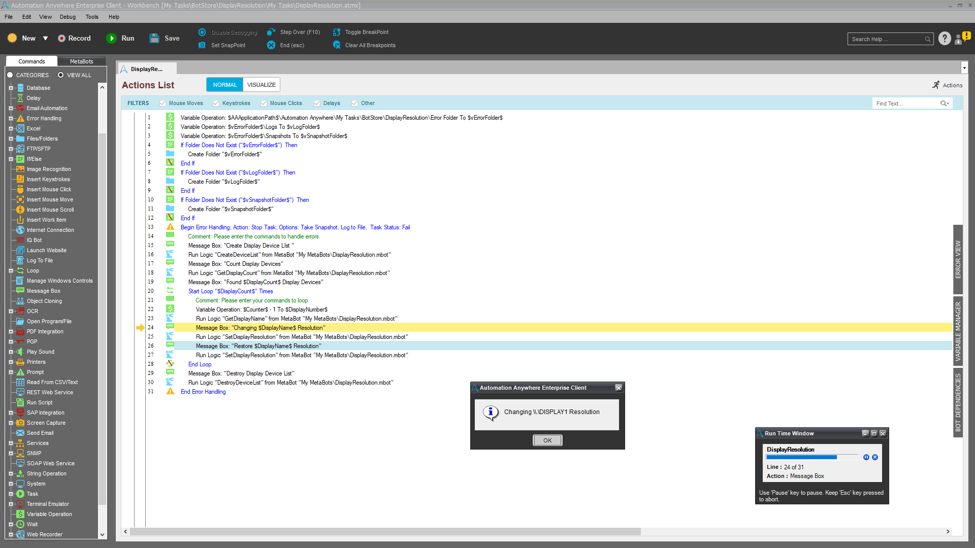975x548 pixels.
Task: Click the Set SnapPoint camera icon
Action: tap(202, 45)
